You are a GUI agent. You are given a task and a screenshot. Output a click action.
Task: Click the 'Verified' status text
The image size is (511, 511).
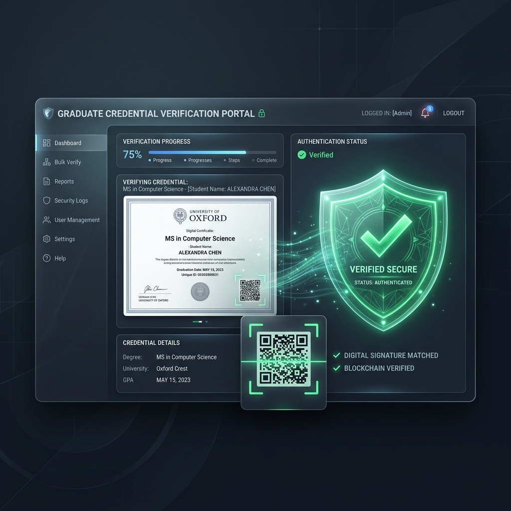[321, 155]
